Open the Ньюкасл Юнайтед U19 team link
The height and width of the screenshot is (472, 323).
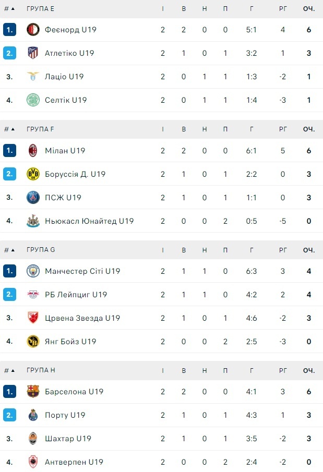(x=89, y=221)
